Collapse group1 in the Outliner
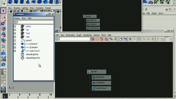The width and height of the screenshot is (176, 99). coord(15,40)
